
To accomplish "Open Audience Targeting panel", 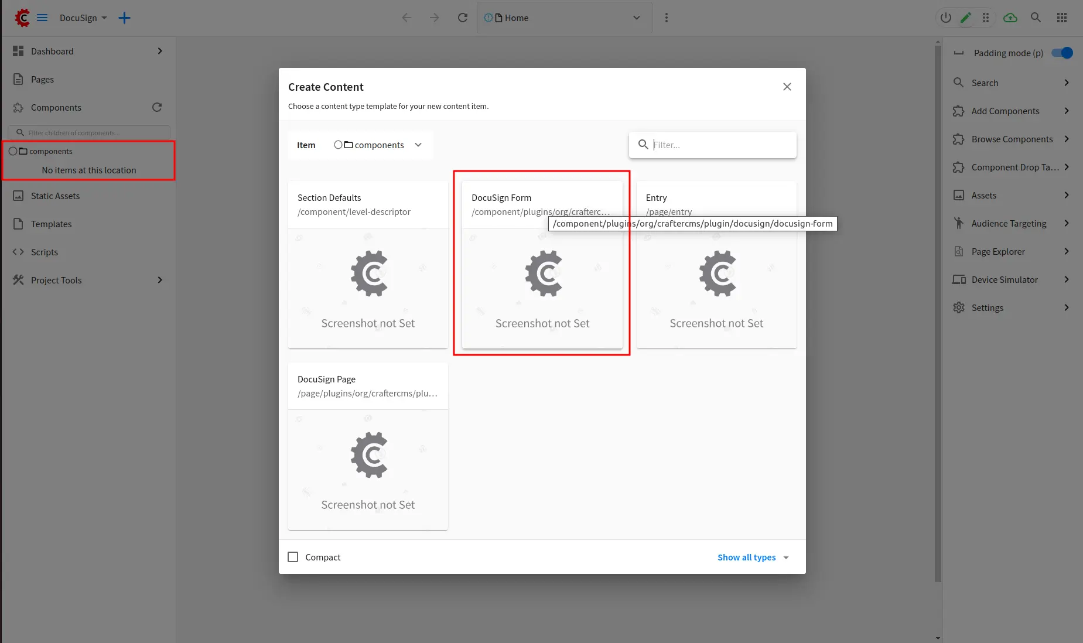I will point(1009,223).
